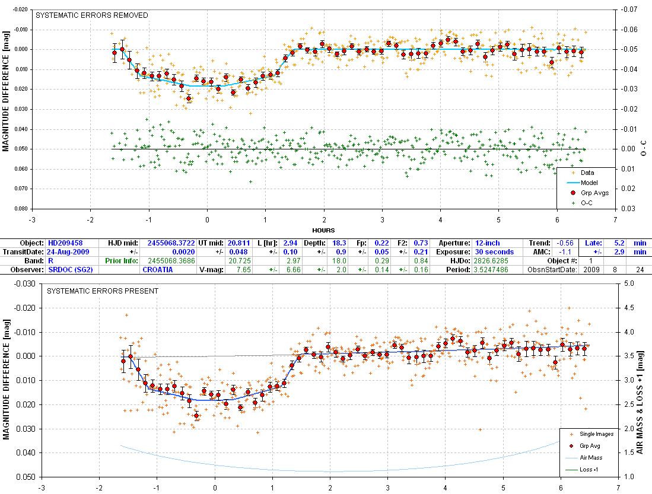Viewport: 652px width, 494px height.
Task: Click the prior F2 value 0.84
Action: coord(421,261)
